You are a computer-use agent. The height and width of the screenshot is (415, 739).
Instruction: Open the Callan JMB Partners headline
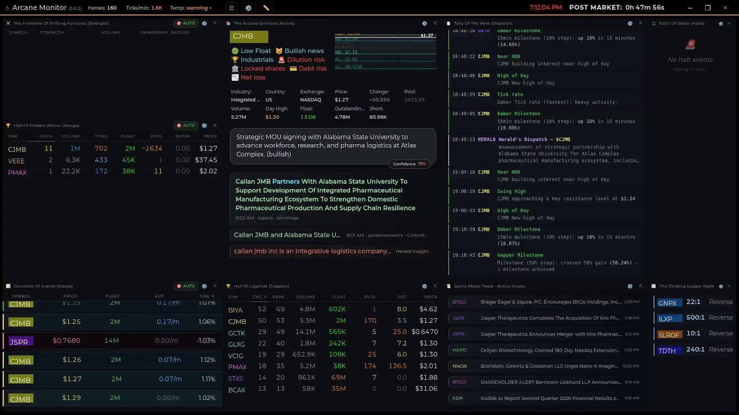(325, 195)
